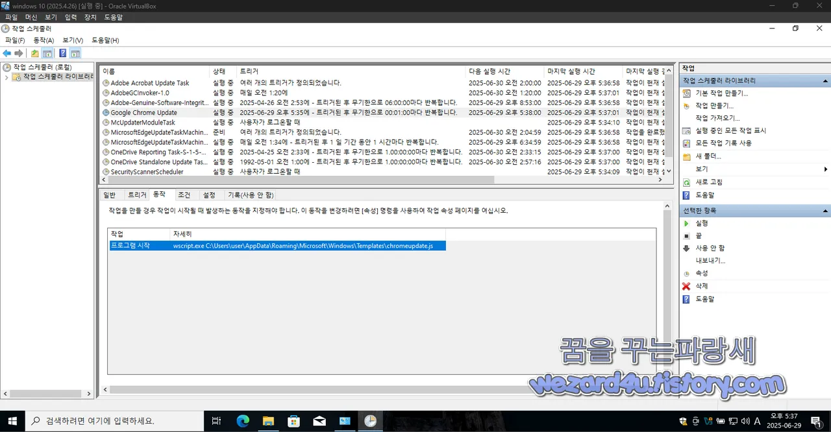Viewport: 831px width, 432px height.
Task: Open Windows notification center icon
Action: [816, 421]
